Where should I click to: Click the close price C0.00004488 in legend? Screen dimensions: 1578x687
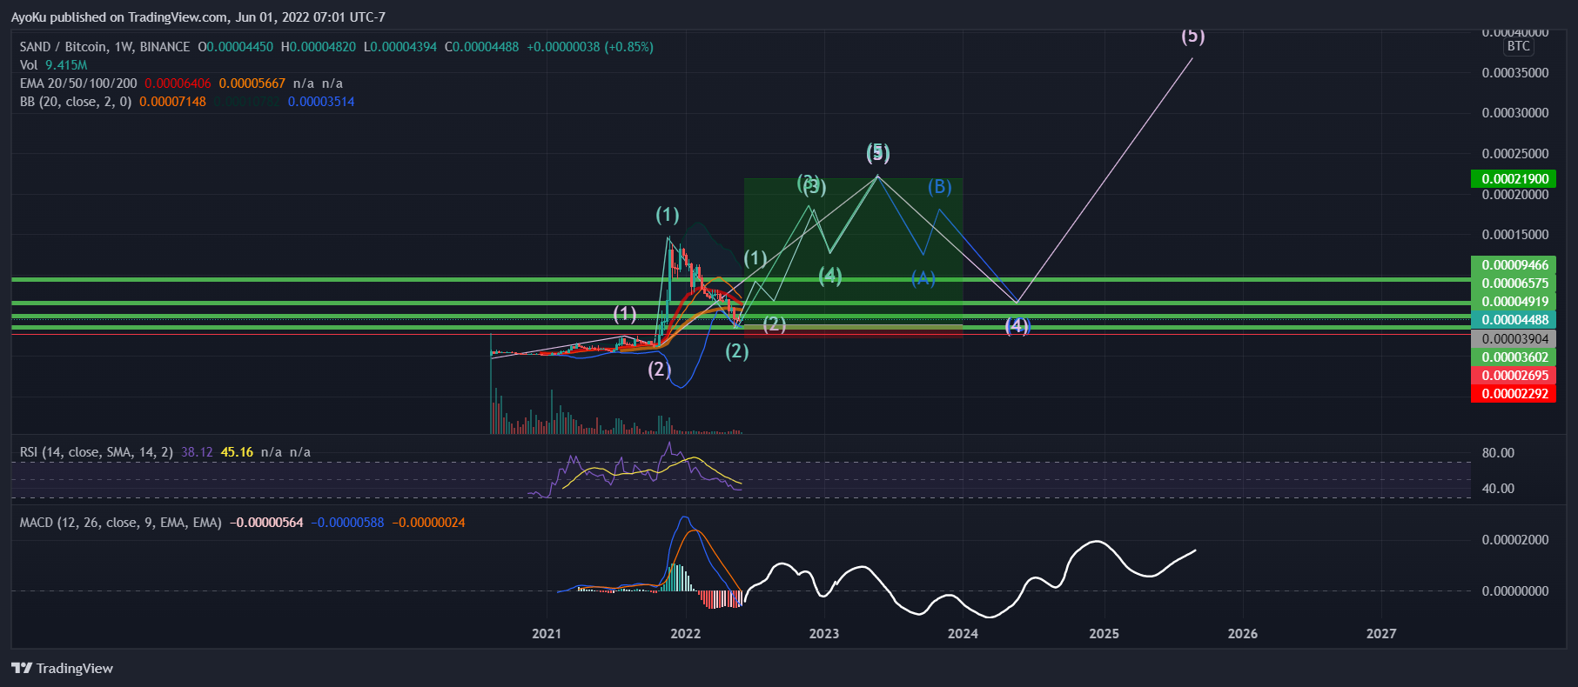[481, 47]
